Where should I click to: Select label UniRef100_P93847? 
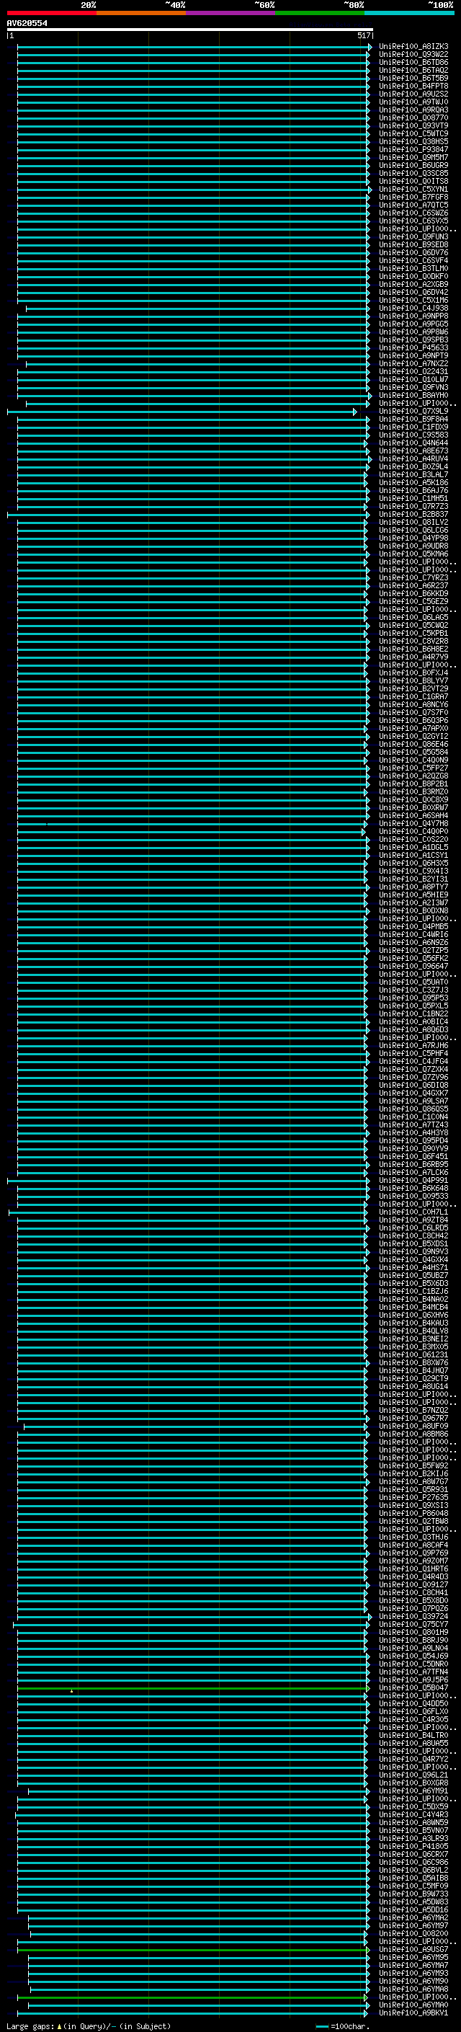[x=413, y=149]
